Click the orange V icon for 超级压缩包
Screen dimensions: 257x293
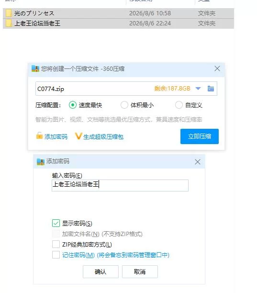coord(78,136)
